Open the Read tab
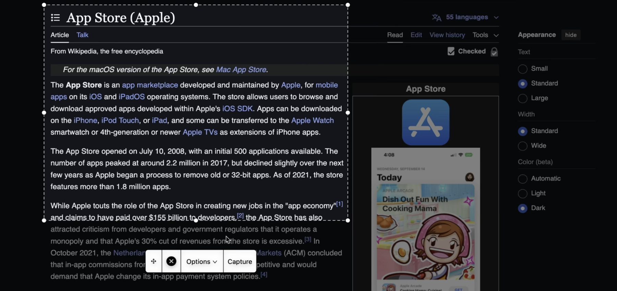617x291 pixels. click(x=395, y=35)
